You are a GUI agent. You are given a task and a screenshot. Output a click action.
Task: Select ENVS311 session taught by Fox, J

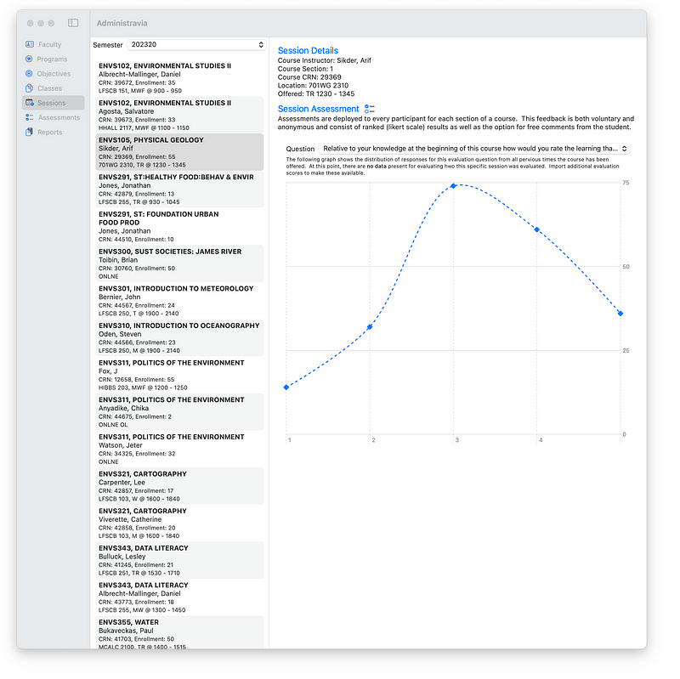179,375
